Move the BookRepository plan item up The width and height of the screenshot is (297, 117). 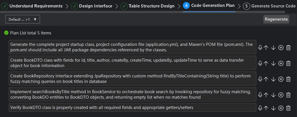coord(266,79)
